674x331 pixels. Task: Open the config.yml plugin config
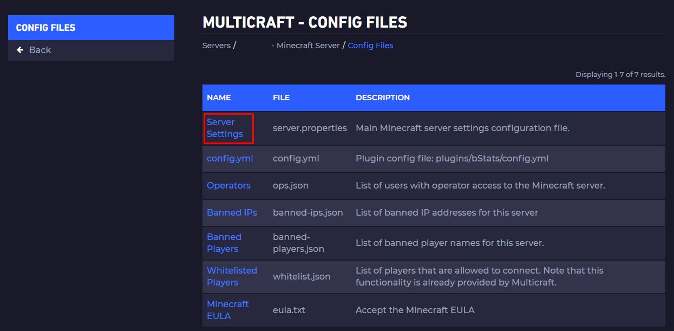pyautogui.click(x=230, y=158)
